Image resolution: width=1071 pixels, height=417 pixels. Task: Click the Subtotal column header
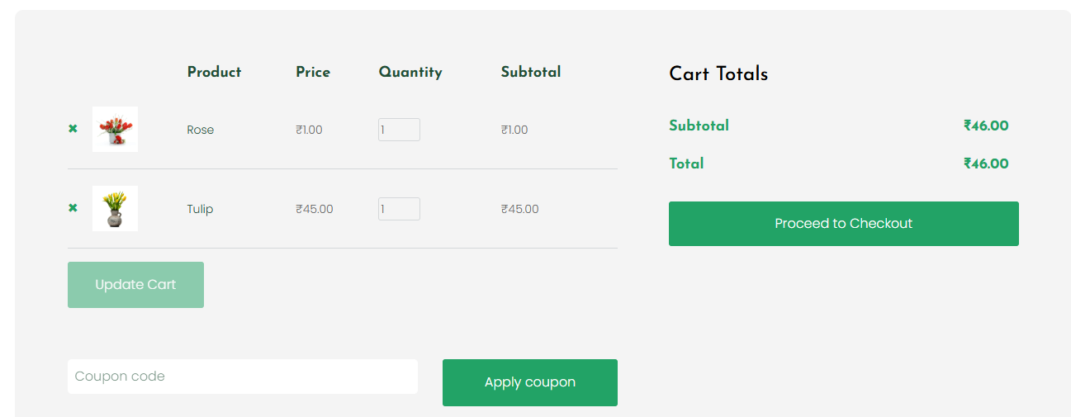(x=530, y=72)
